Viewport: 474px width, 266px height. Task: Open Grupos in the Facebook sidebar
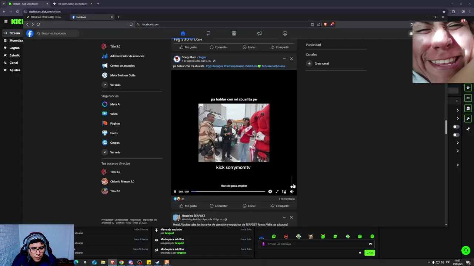click(x=114, y=143)
